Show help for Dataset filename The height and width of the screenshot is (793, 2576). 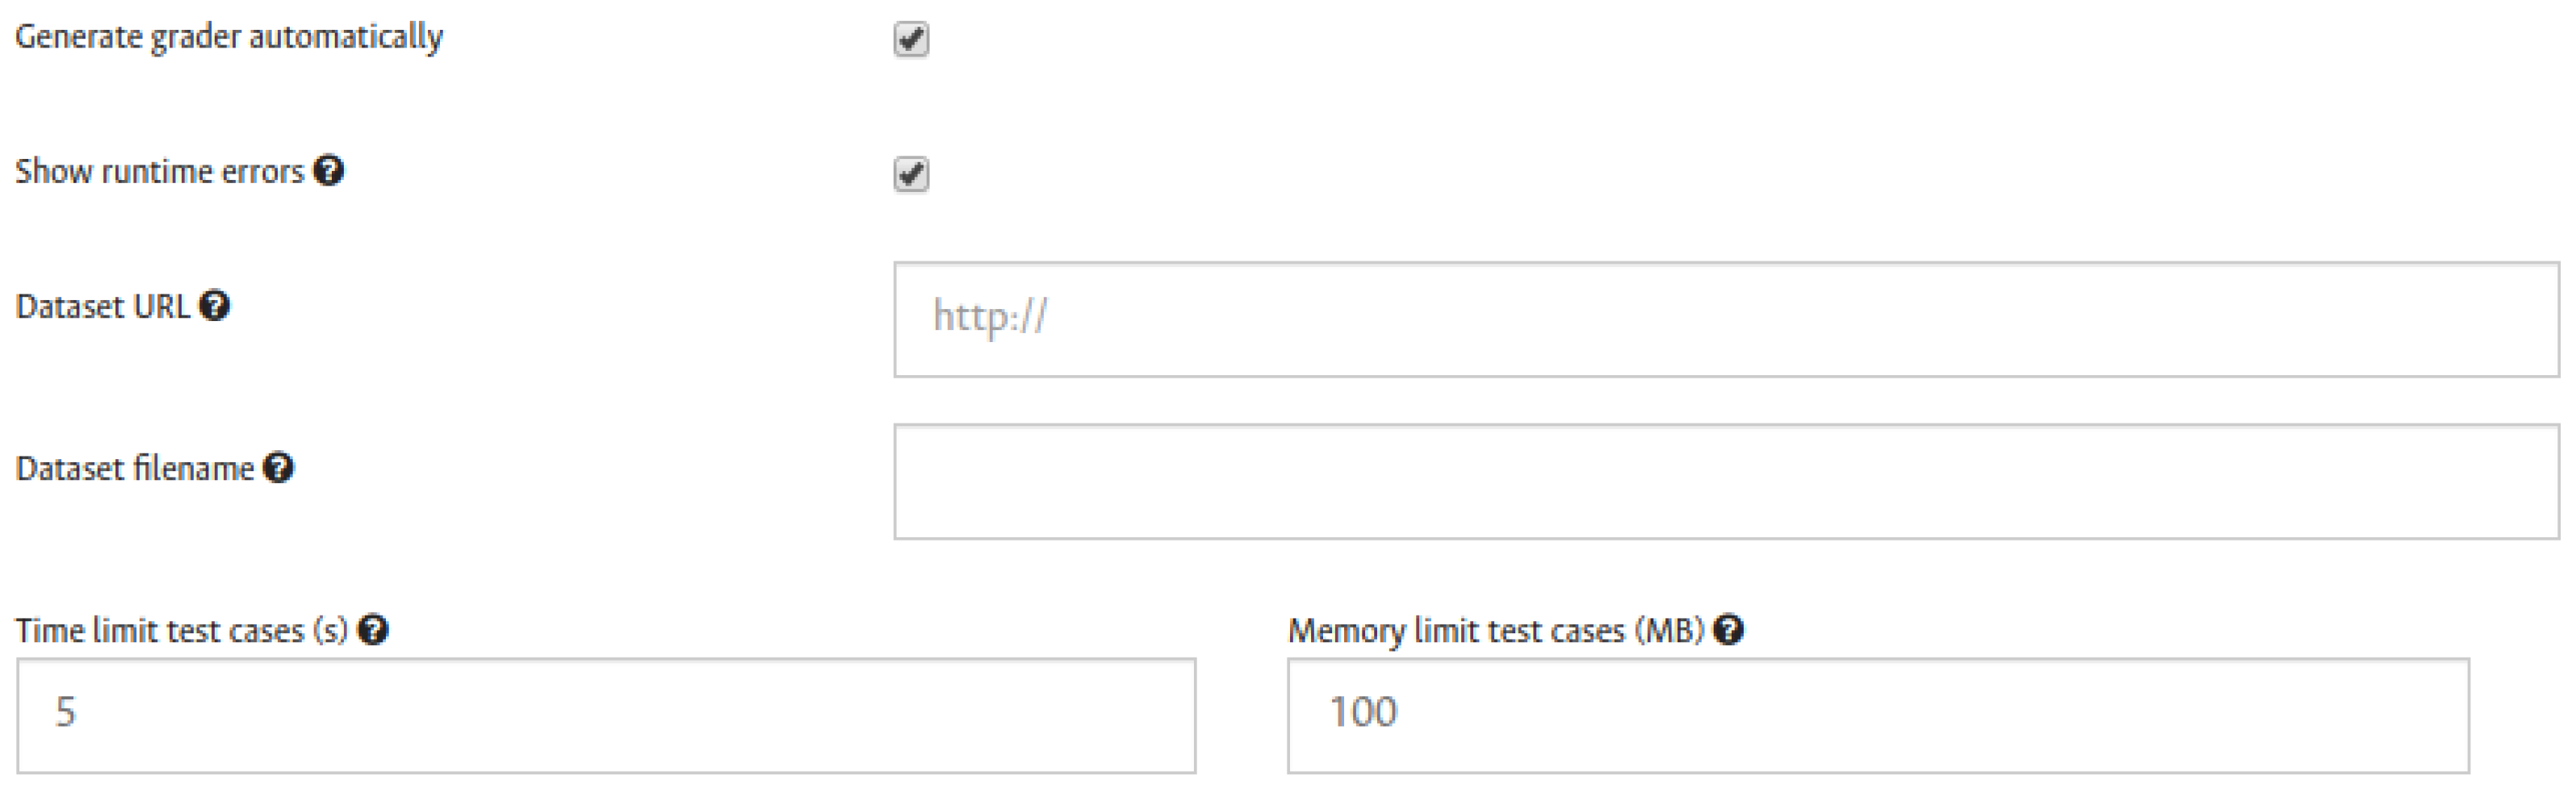tap(278, 467)
